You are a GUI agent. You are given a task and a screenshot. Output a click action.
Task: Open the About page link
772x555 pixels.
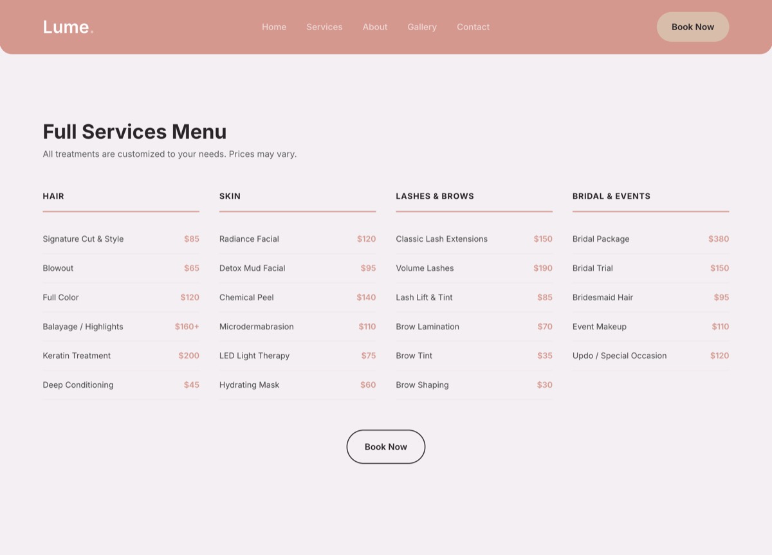coord(375,27)
